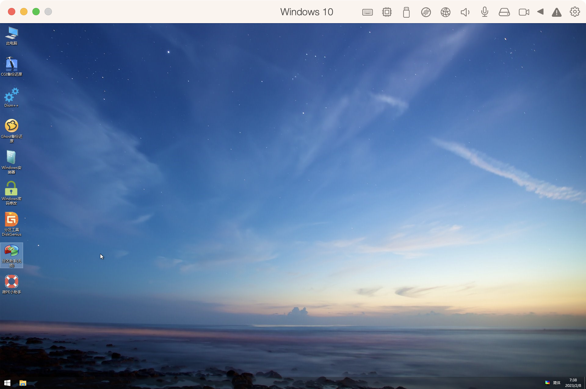This screenshot has width=586, height=389.
Task: Select the Windows安装器 desktop icon
Action: (12, 158)
